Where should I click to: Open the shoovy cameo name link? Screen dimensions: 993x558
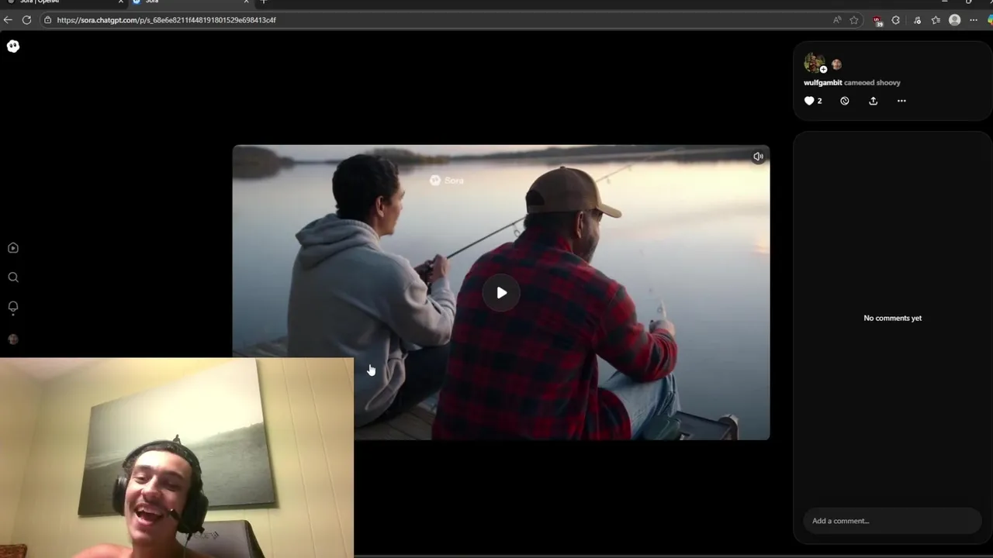(887, 82)
